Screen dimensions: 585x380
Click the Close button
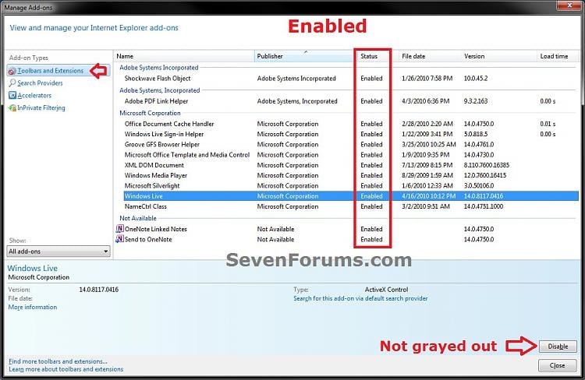click(x=558, y=365)
